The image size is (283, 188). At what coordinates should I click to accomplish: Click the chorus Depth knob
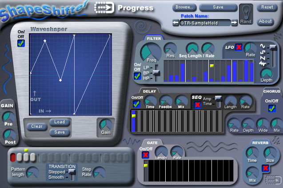(248, 123)
